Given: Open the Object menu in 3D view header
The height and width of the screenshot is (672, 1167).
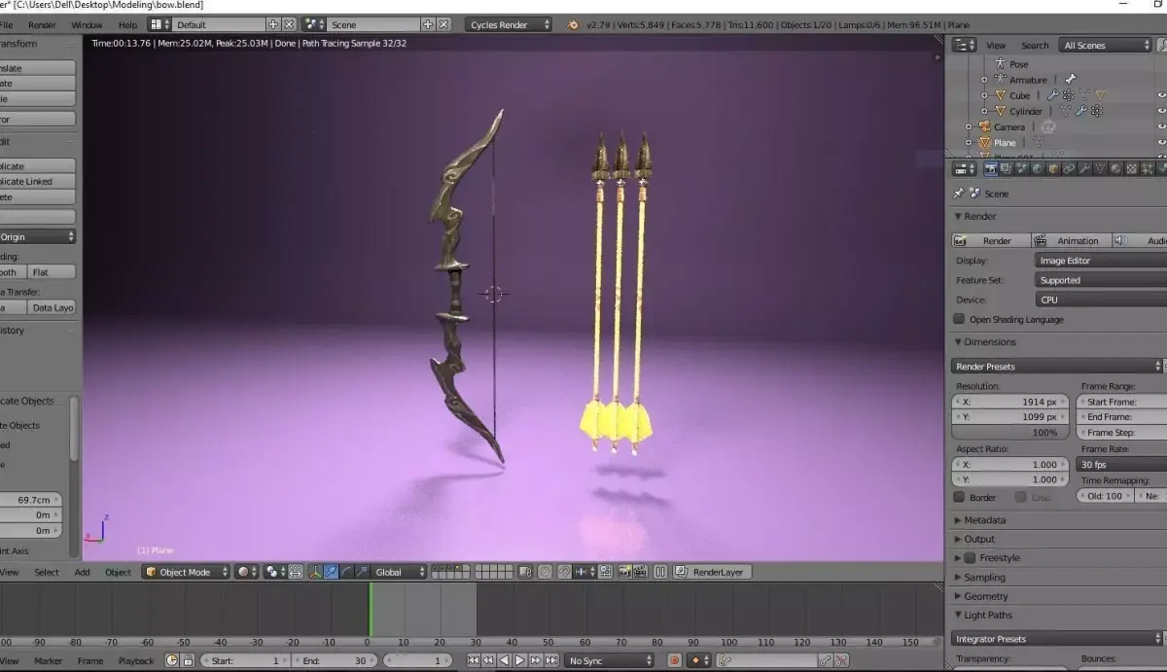Looking at the screenshot, I should coord(118,572).
